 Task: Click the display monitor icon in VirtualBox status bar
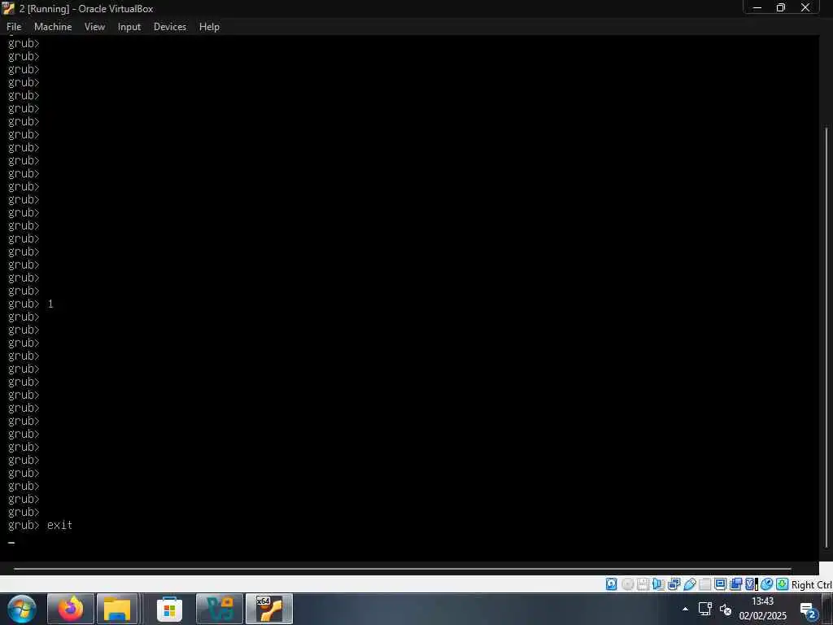coord(721,584)
